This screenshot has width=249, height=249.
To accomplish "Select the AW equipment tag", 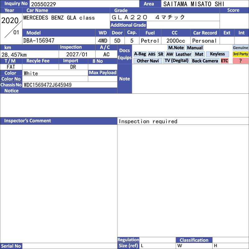I will (170, 54).
